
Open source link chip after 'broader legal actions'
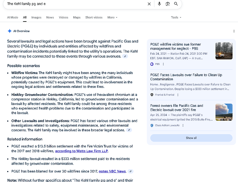click(129, 130)
